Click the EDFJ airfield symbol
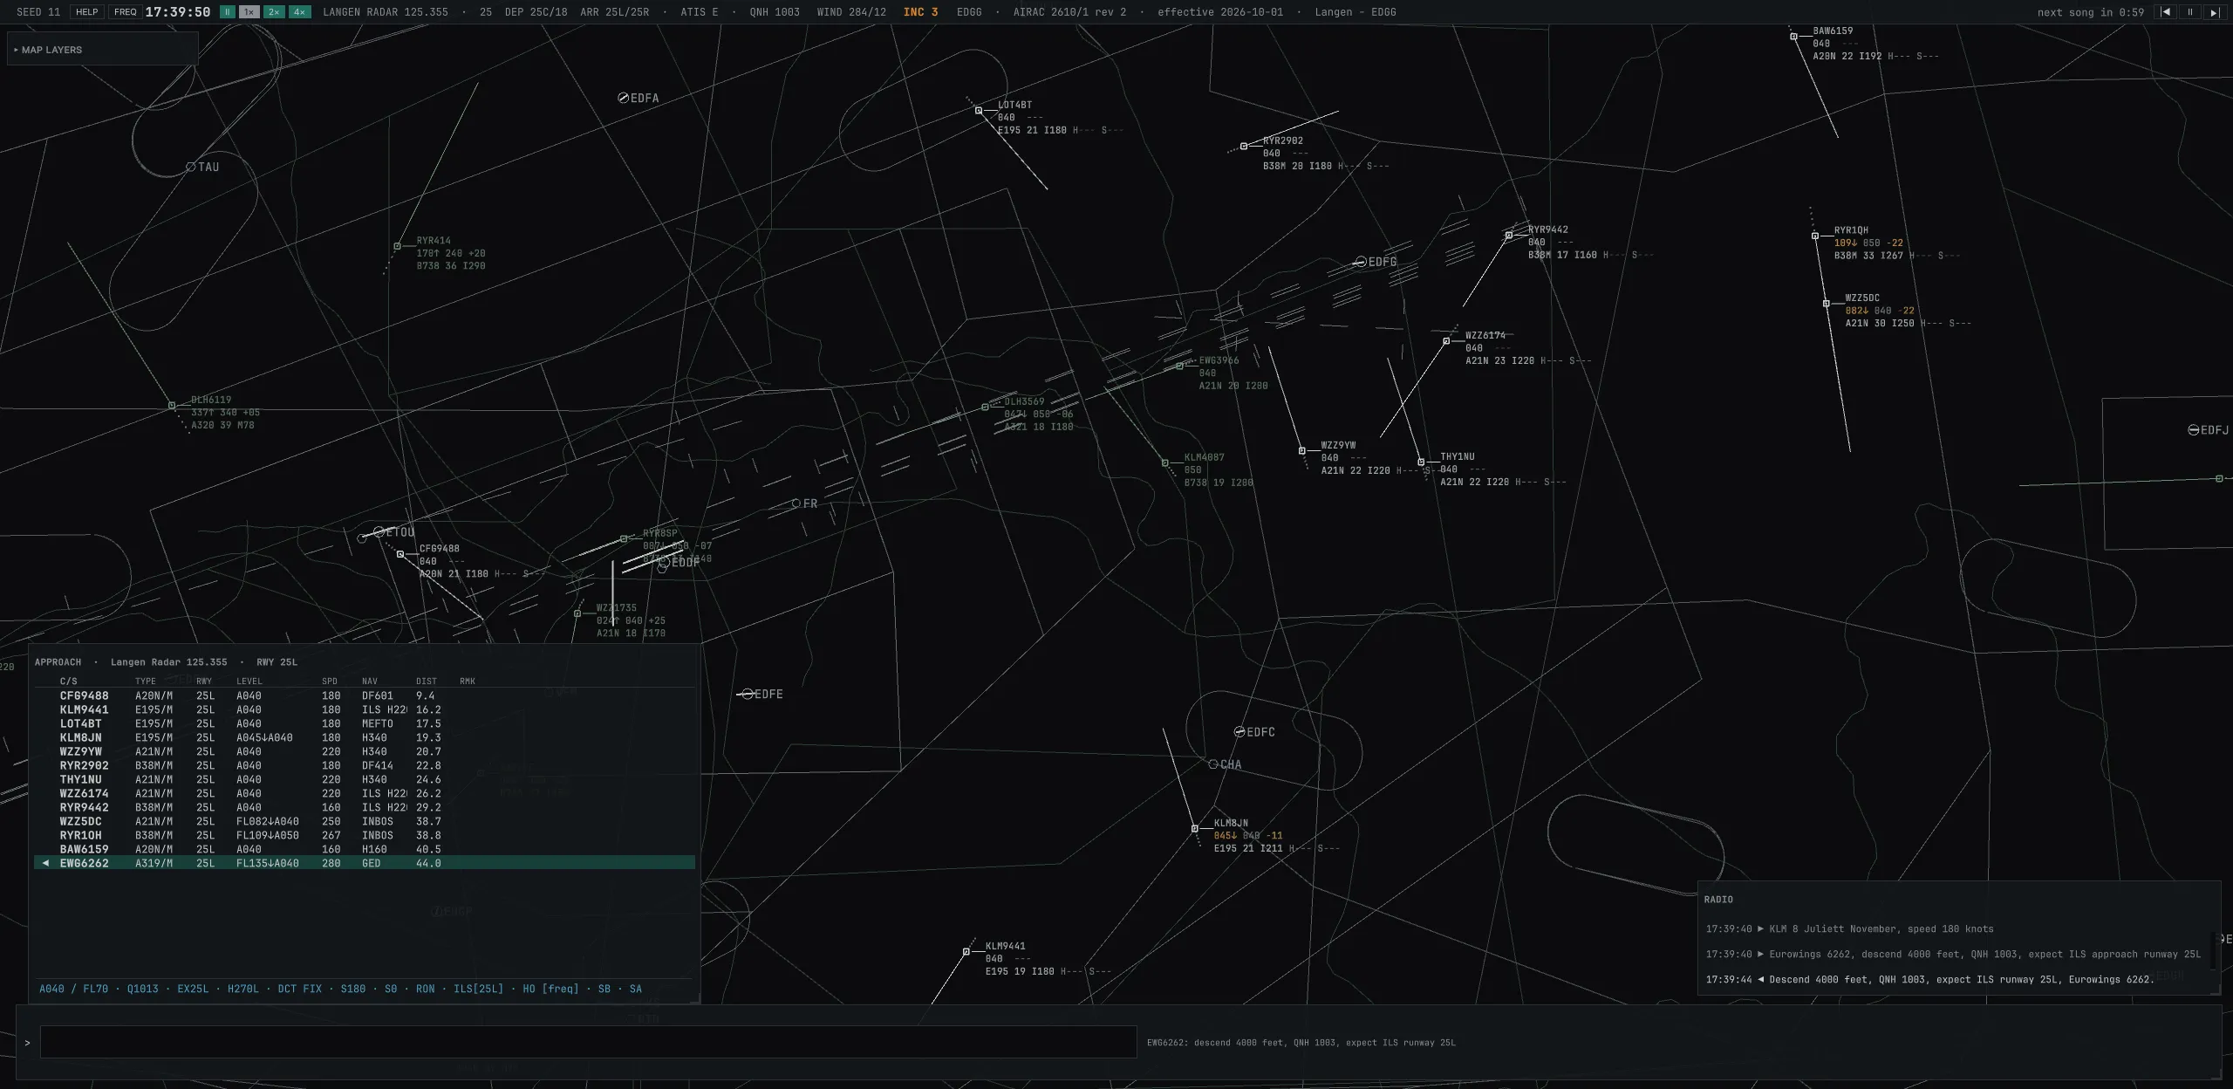The width and height of the screenshot is (2233, 1089). pyautogui.click(x=2193, y=430)
